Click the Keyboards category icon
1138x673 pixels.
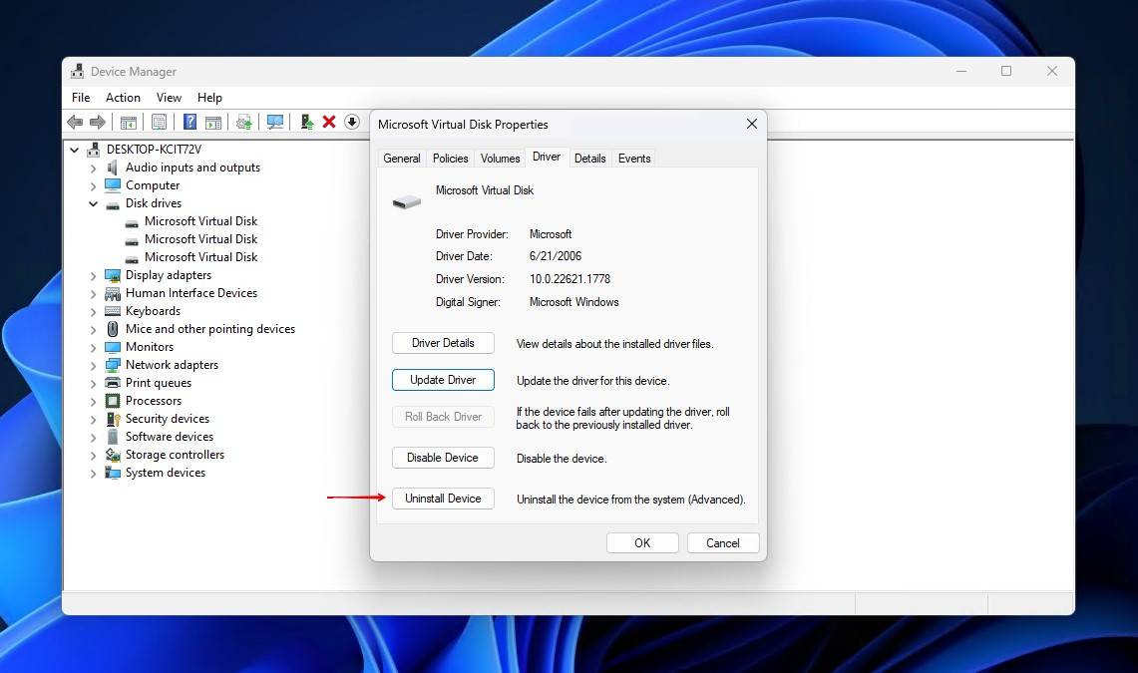click(113, 311)
